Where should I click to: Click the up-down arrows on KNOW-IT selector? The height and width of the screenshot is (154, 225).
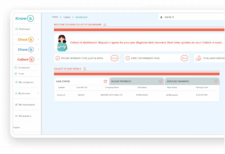pyautogui.click(x=161, y=17)
